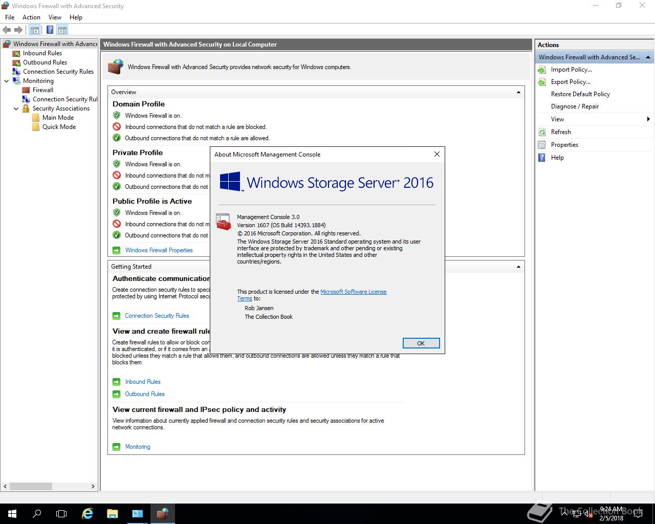Select Quick Mode folder in tree
The image size is (655, 524).
point(59,127)
